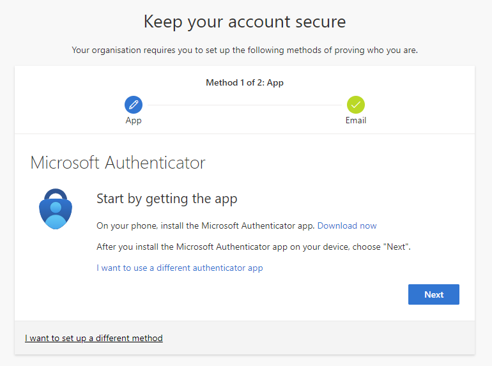This screenshot has width=492, height=366.
Task: Click the Microsoft Authenticator lock logo
Action: coord(56,209)
